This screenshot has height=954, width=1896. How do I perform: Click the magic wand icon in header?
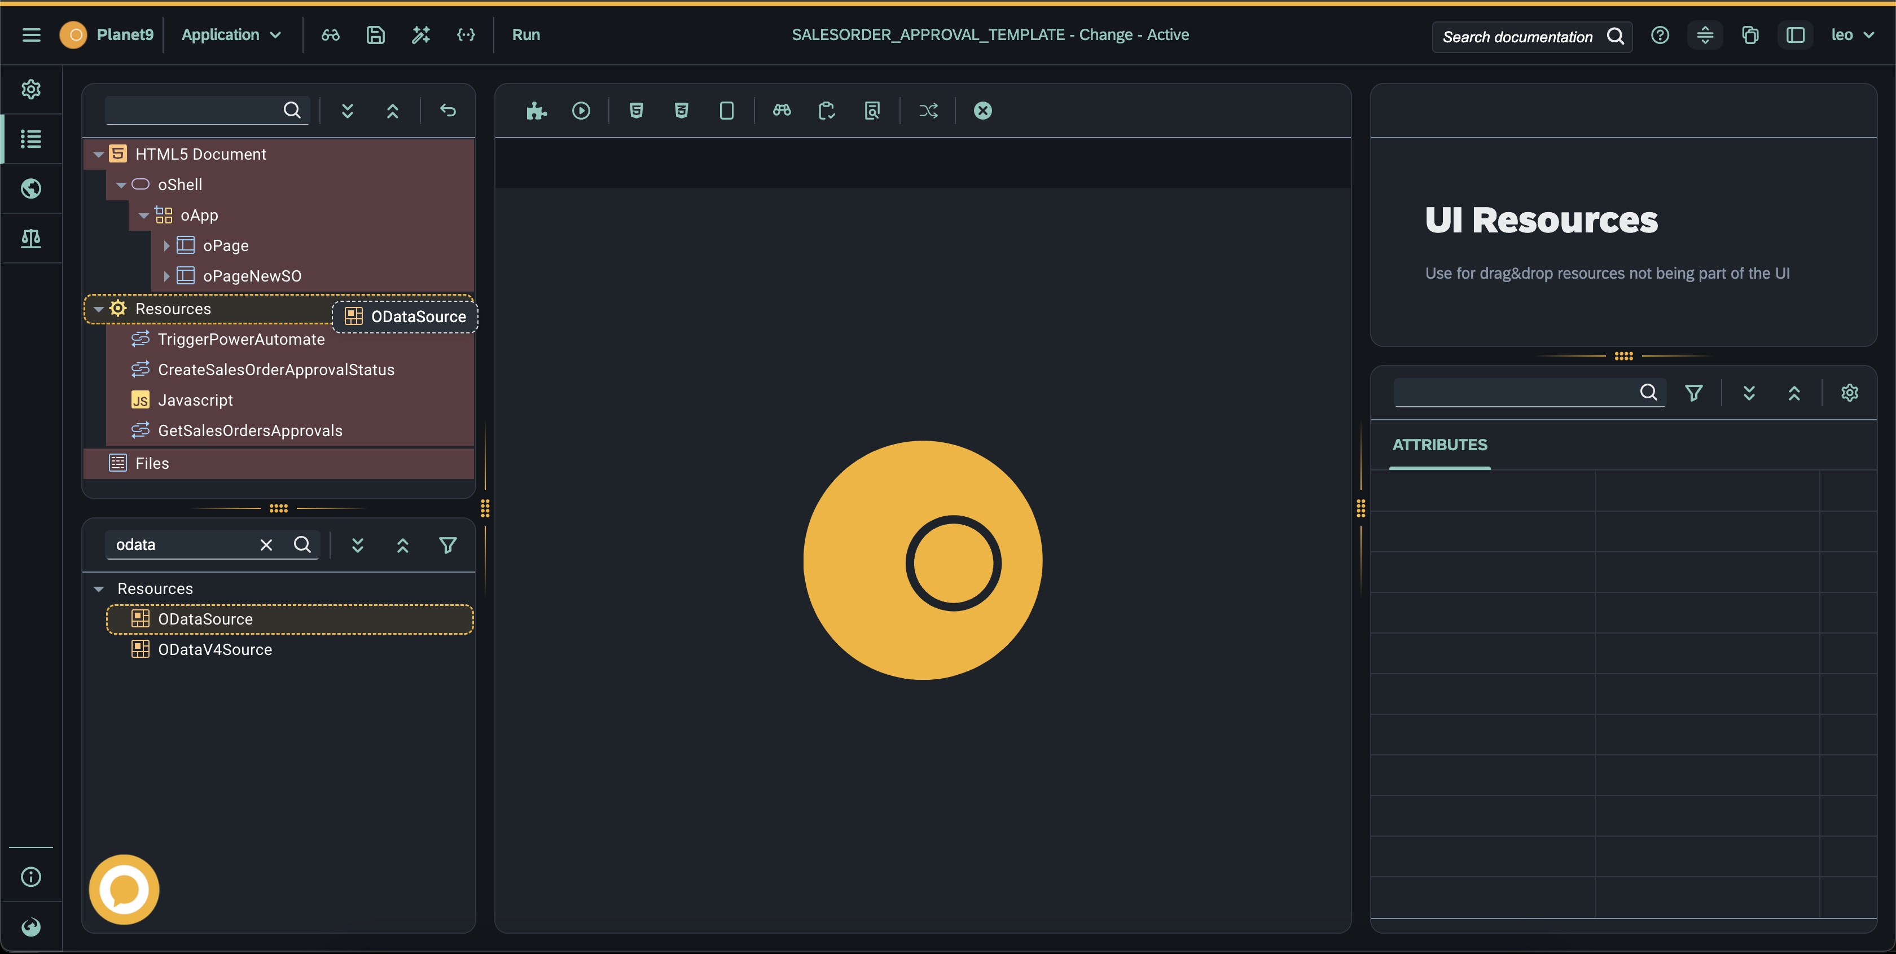(x=420, y=34)
